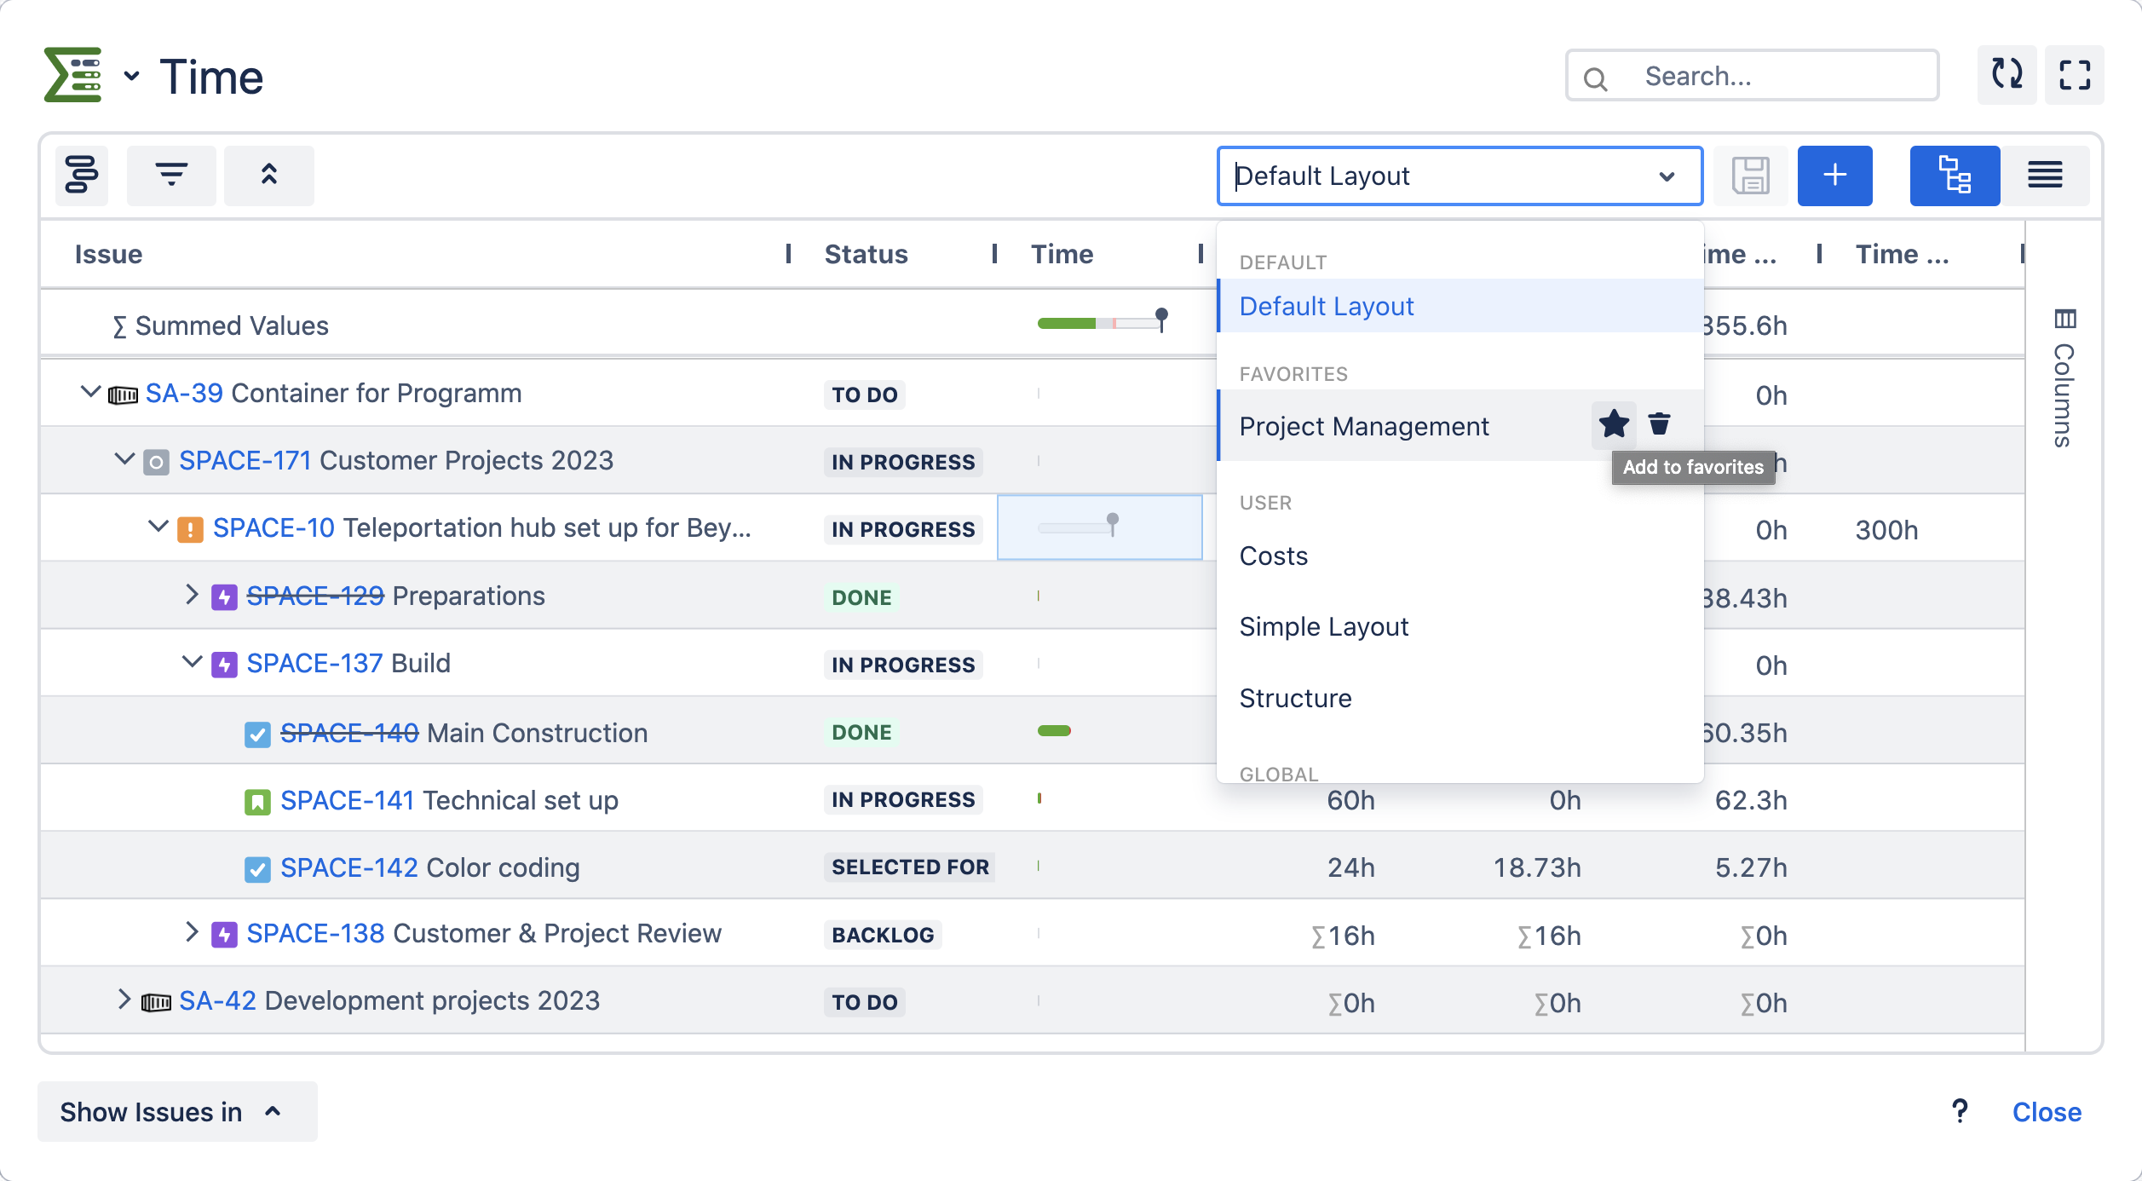Image resolution: width=2142 pixels, height=1181 pixels.
Task: Click the blue plus add layout button
Action: 1834,176
